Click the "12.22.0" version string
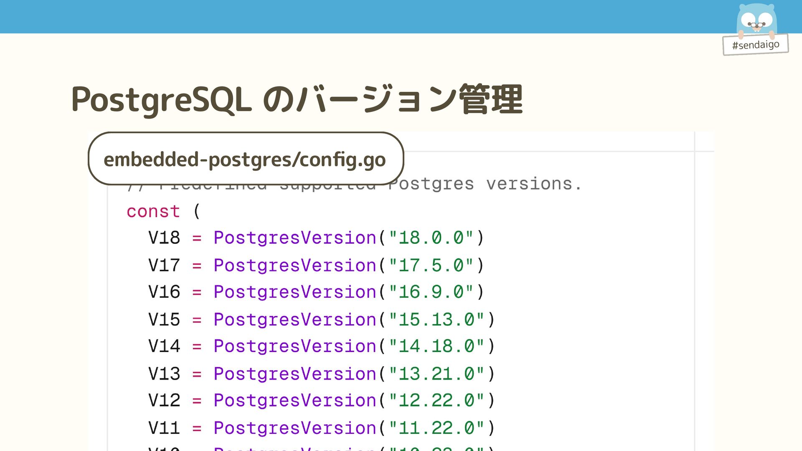The height and width of the screenshot is (451, 802). click(x=437, y=400)
